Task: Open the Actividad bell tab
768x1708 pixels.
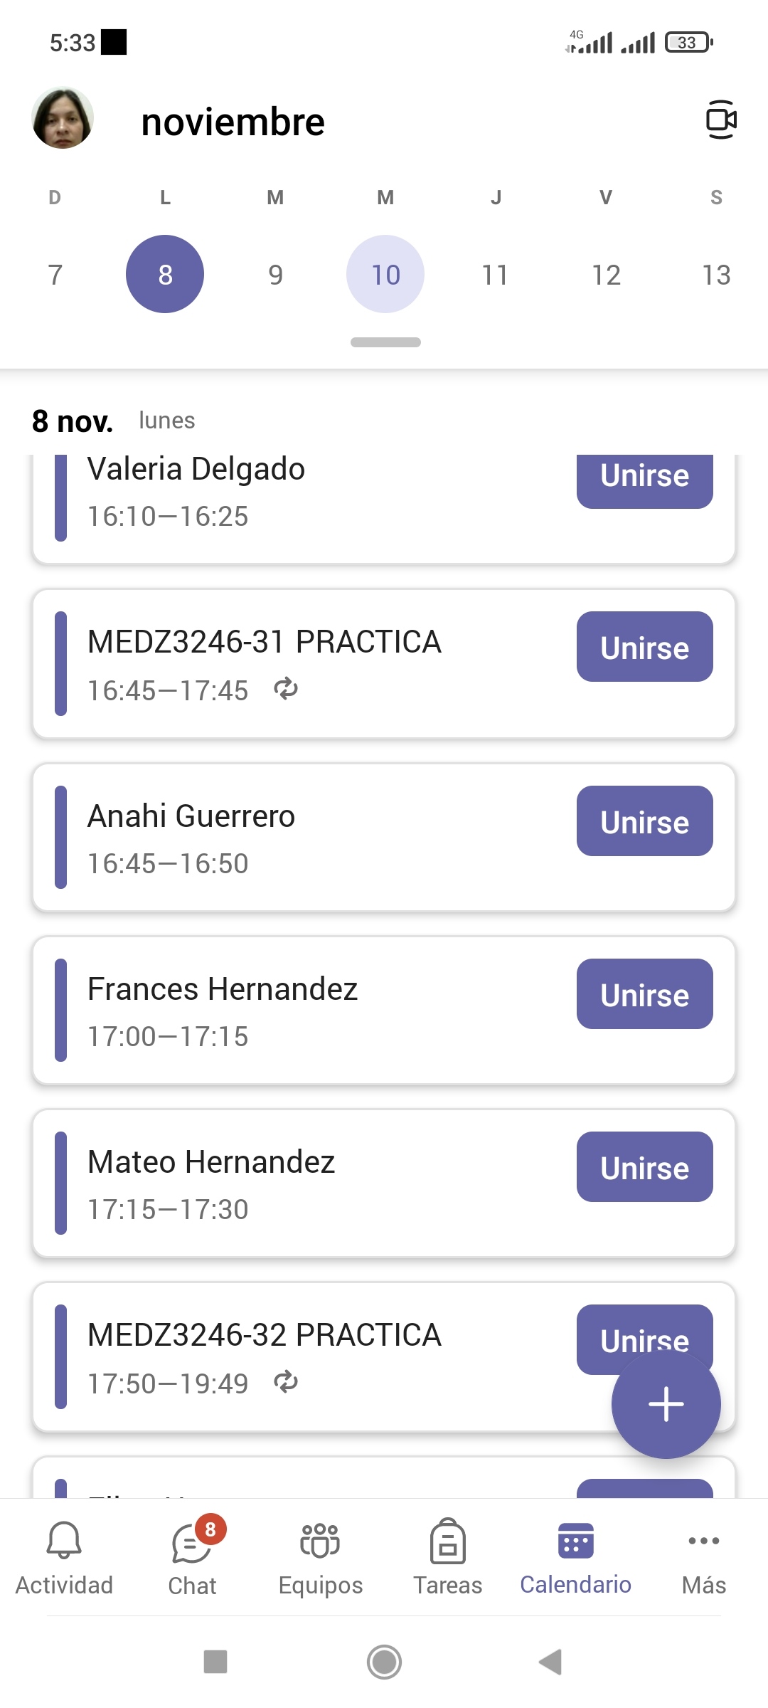Action: coord(64,1556)
